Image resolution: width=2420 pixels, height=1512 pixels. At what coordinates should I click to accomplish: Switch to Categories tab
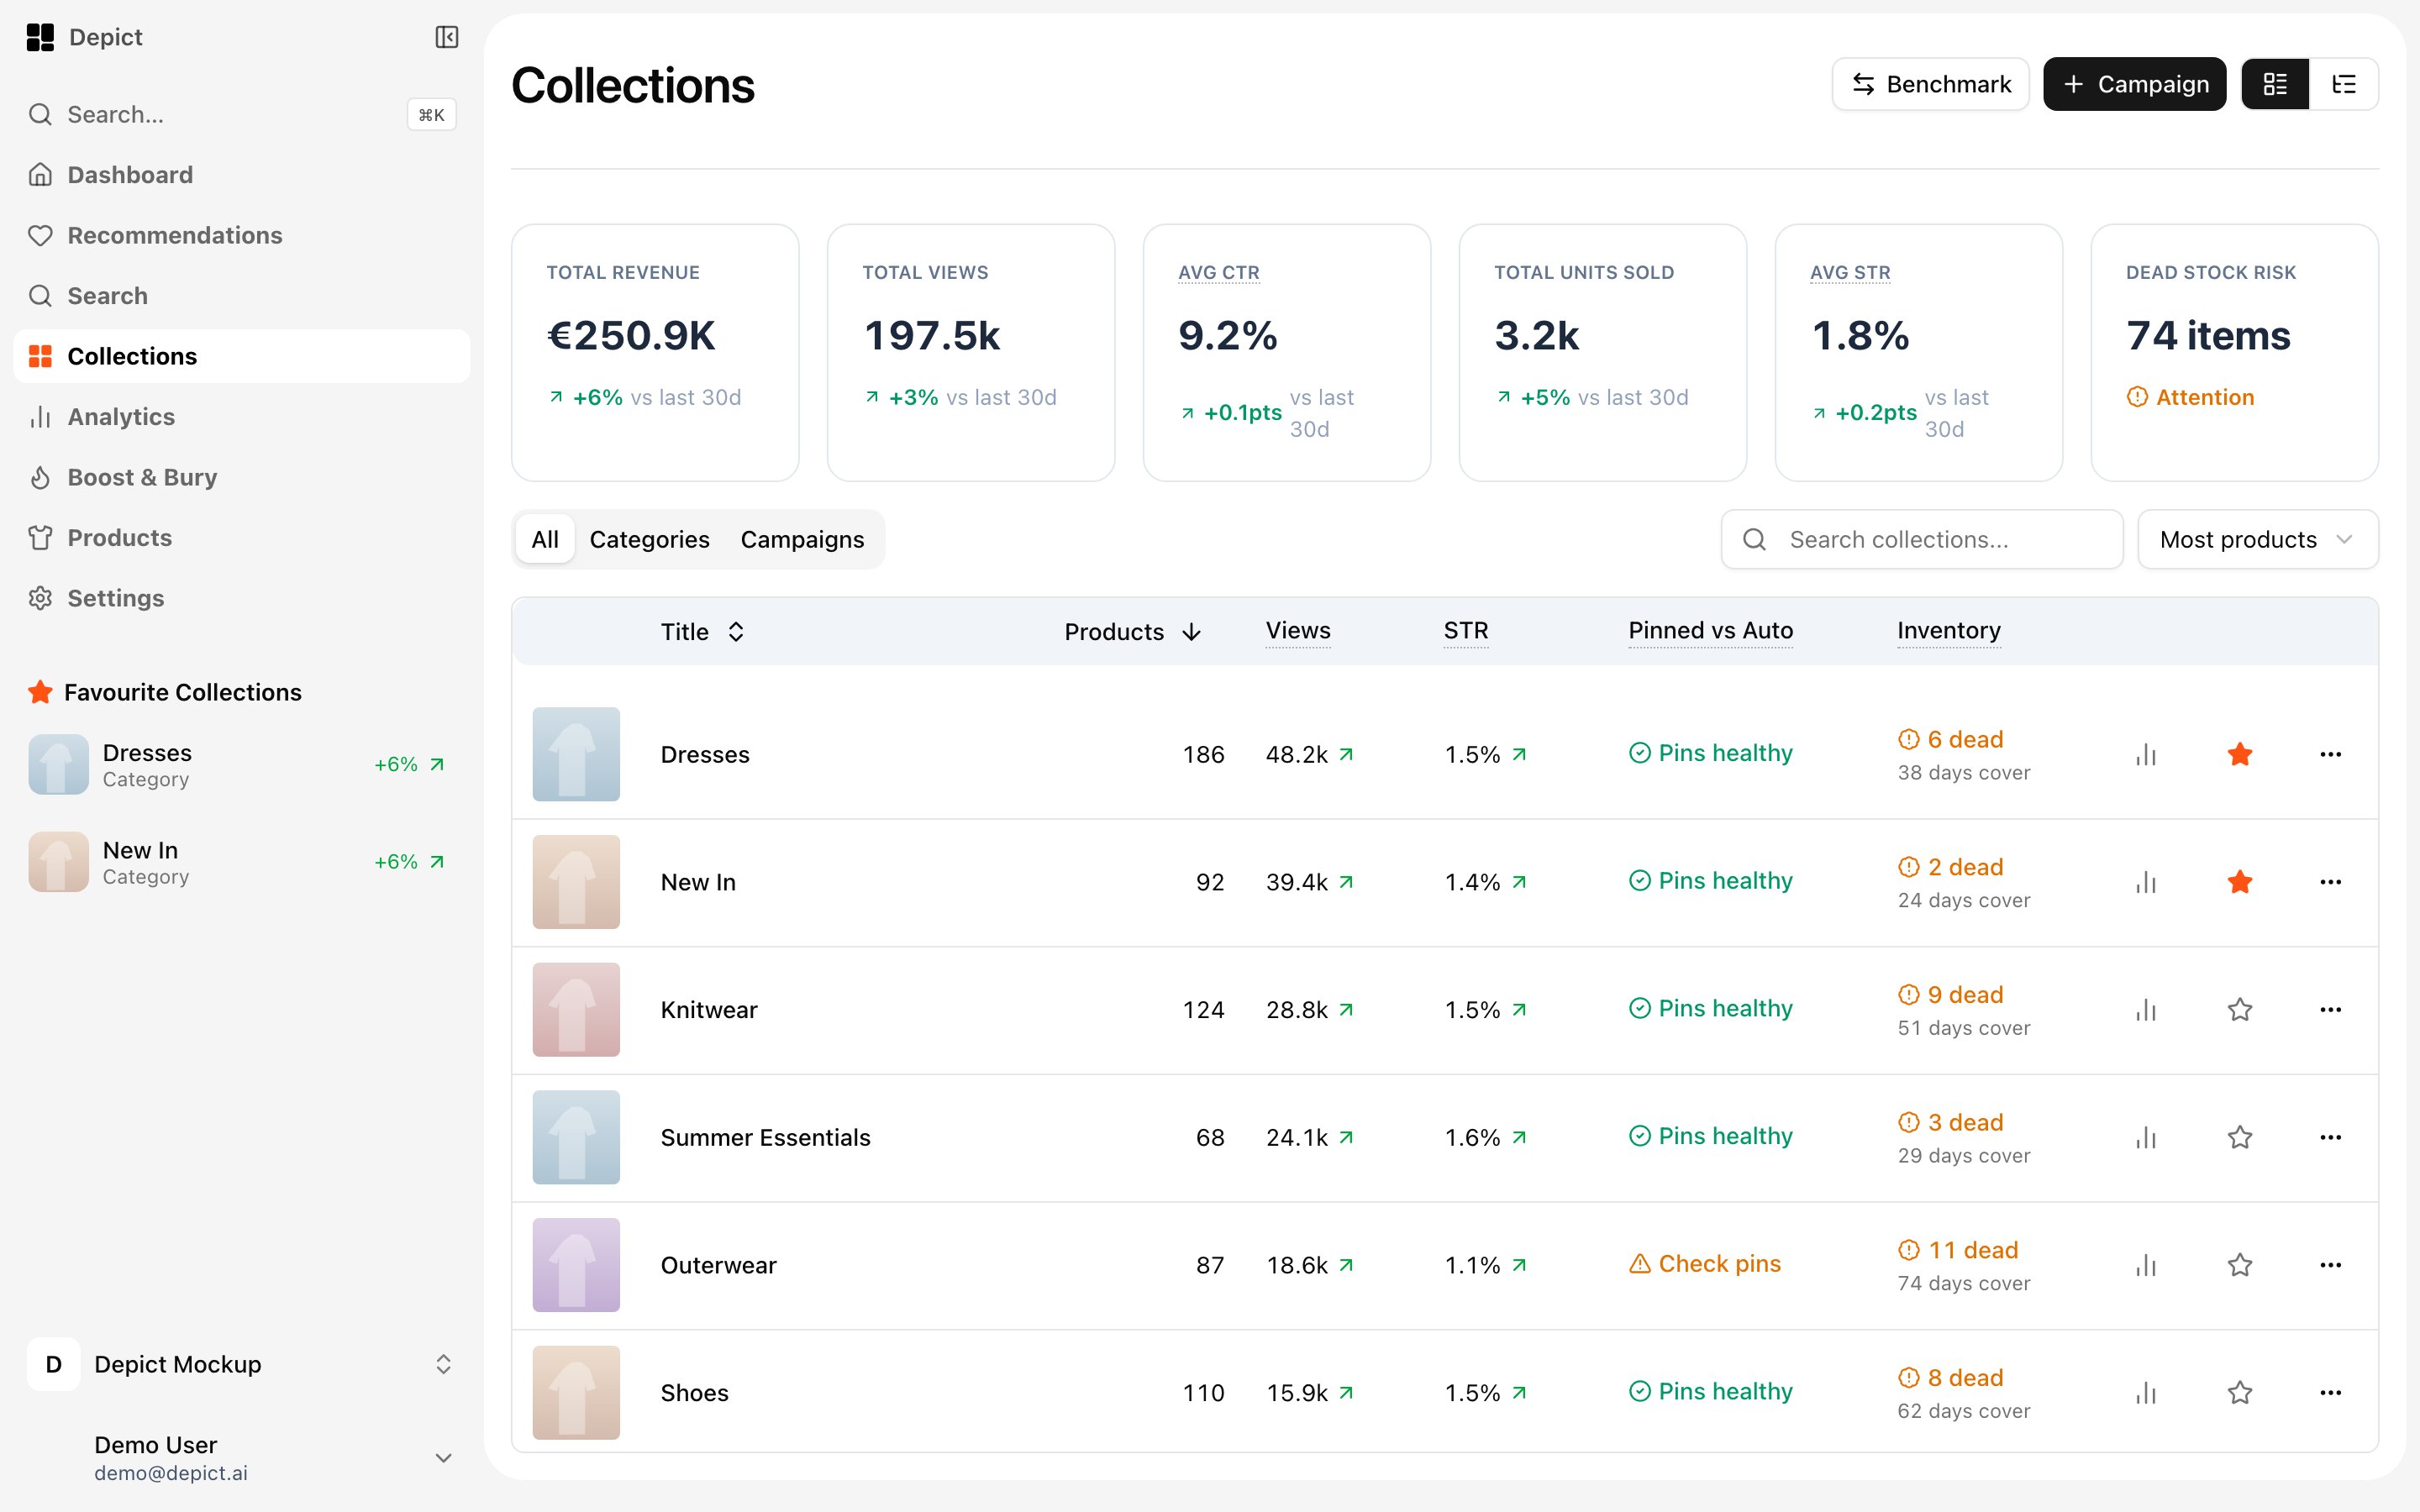[x=649, y=540]
